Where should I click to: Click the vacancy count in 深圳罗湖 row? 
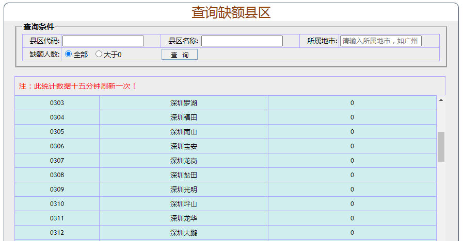click(x=352, y=103)
